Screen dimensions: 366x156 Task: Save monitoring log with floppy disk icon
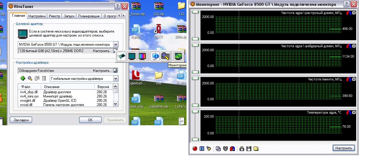pos(249,149)
